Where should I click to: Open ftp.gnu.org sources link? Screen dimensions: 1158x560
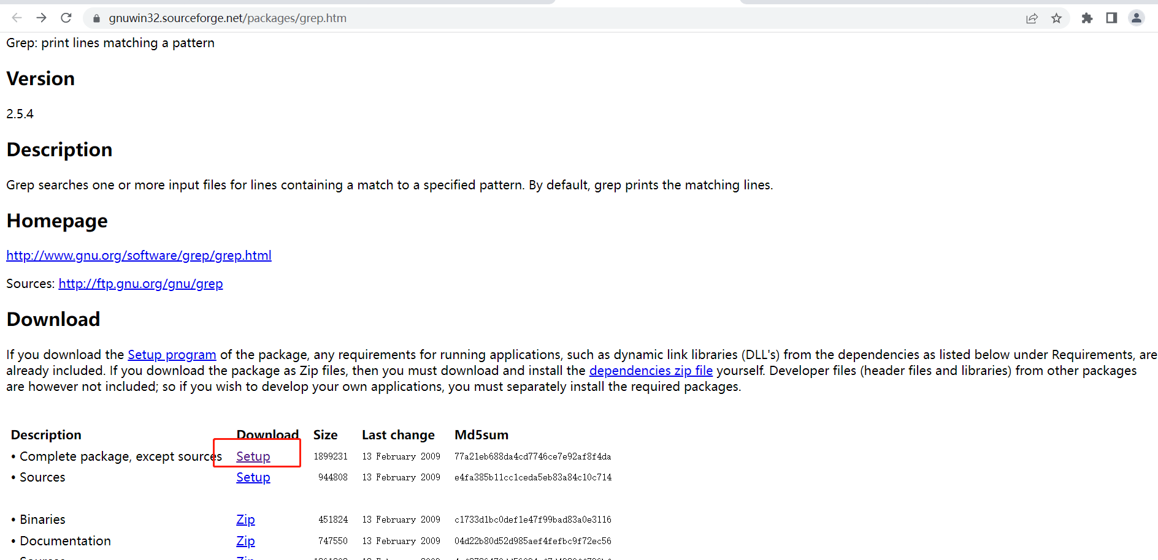(140, 284)
